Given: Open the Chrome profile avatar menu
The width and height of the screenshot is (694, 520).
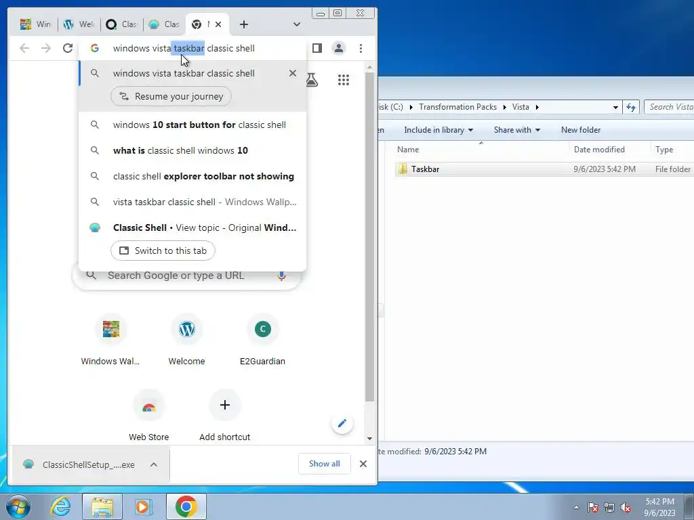Looking at the screenshot, I should pyautogui.click(x=339, y=48).
